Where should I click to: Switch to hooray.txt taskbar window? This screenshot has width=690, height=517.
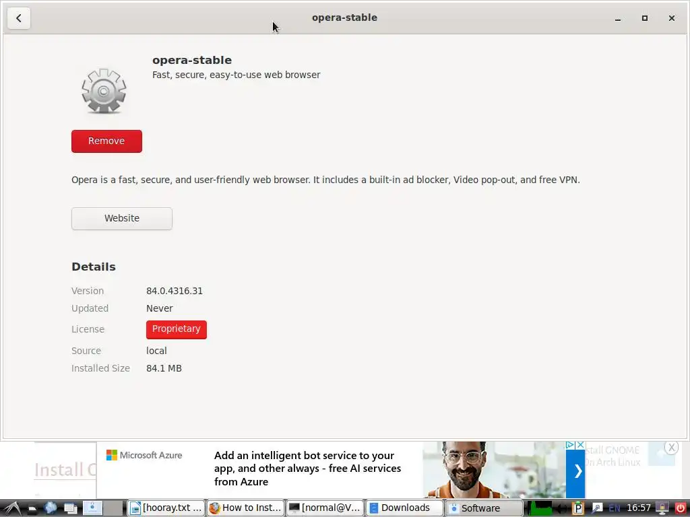tap(166, 508)
